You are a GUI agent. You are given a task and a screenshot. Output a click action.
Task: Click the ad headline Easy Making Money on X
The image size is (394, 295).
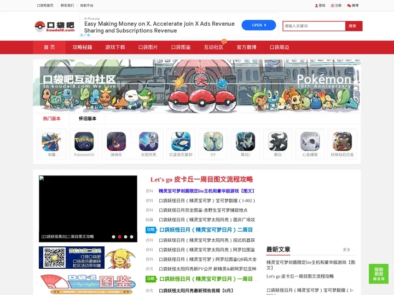click(159, 27)
